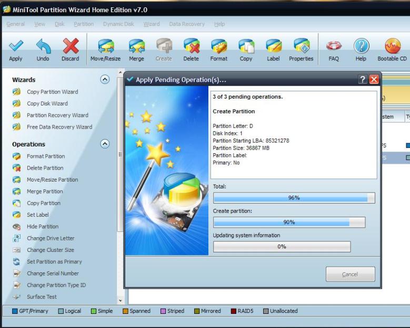Open the Help menu in menu bar
Image resolution: width=410 pixels, height=328 pixels.
219,24
